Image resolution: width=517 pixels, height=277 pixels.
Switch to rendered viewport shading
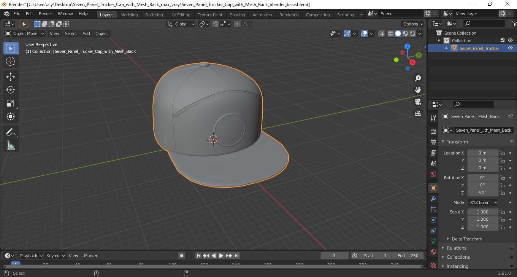tap(412, 33)
